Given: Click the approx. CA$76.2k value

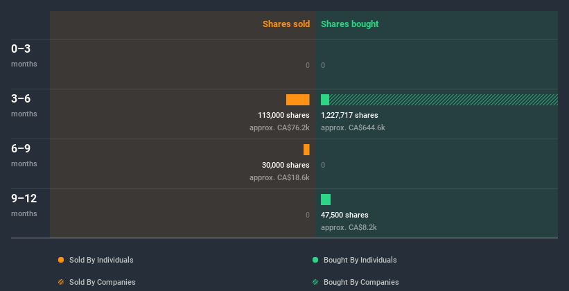Looking at the screenshot, I should coord(279,127).
